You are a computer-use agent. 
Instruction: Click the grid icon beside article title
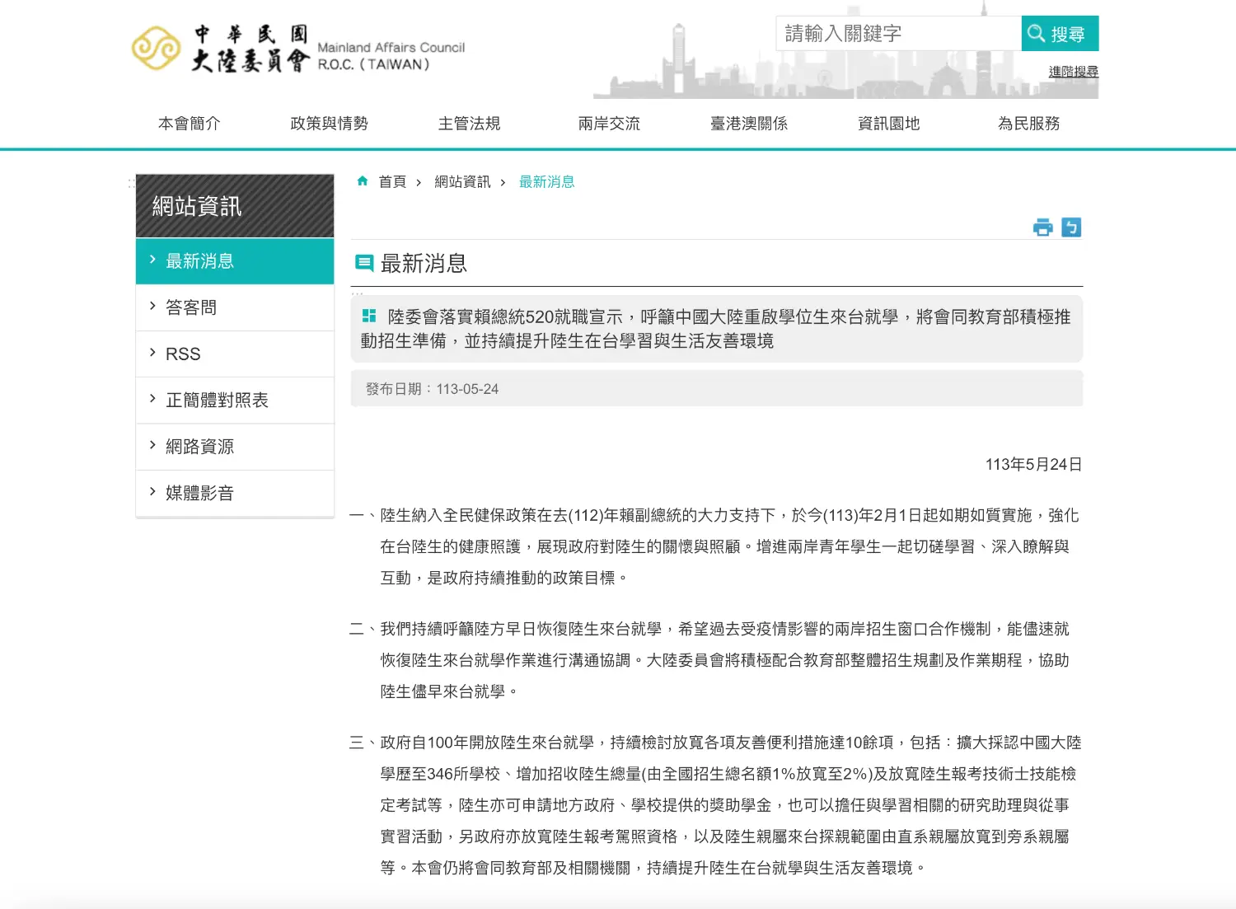pos(369,316)
